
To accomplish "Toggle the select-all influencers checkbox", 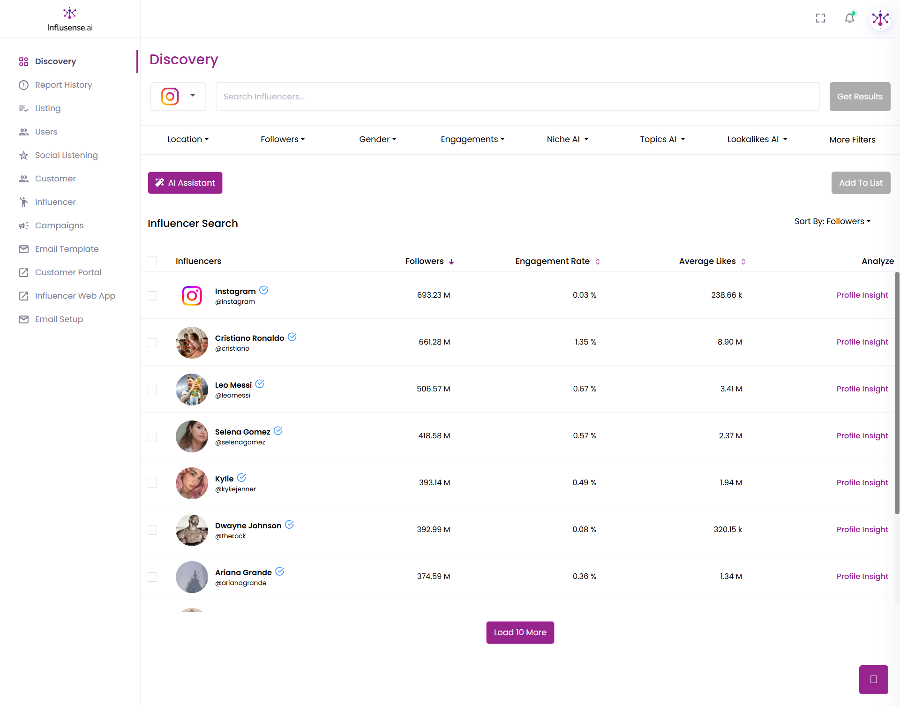I will tap(152, 261).
